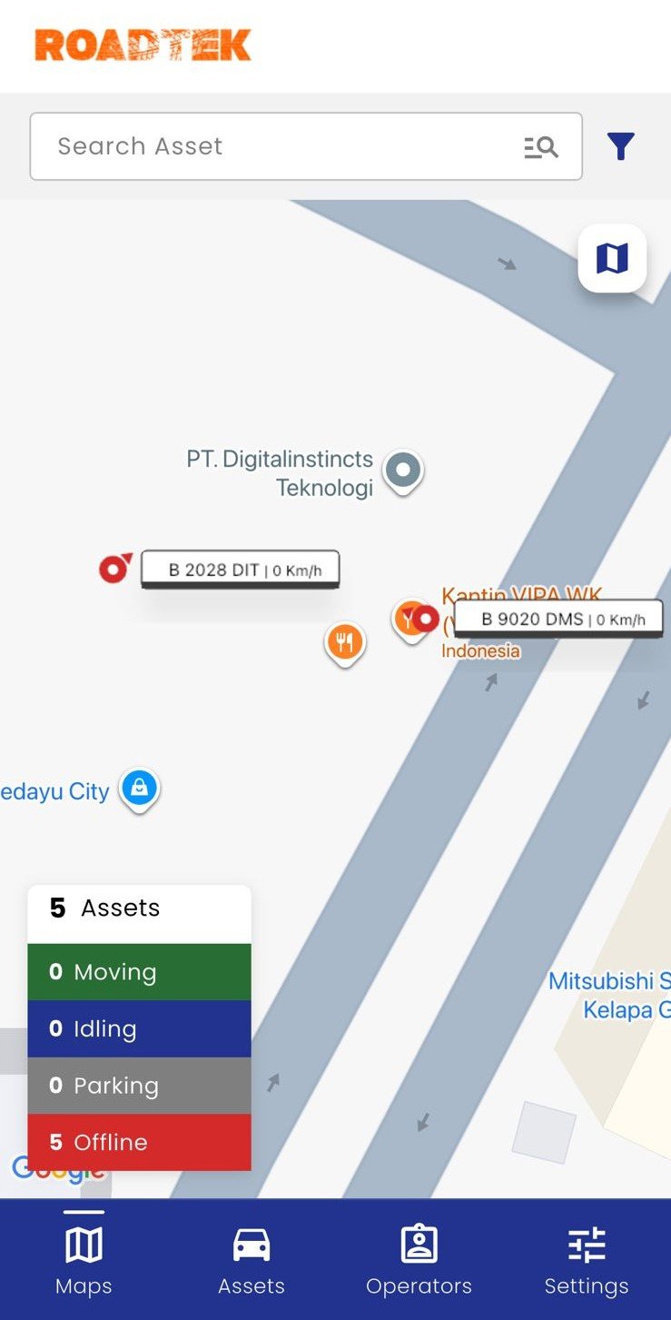Click the standalone orange restaurant pin
The height and width of the screenshot is (1320, 671).
pyautogui.click(x=344, y=645)
